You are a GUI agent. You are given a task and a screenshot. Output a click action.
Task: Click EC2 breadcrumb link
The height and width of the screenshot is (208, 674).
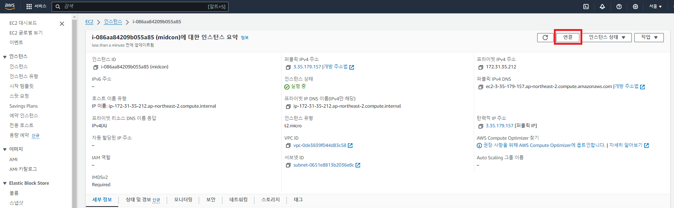coord(89,22)
